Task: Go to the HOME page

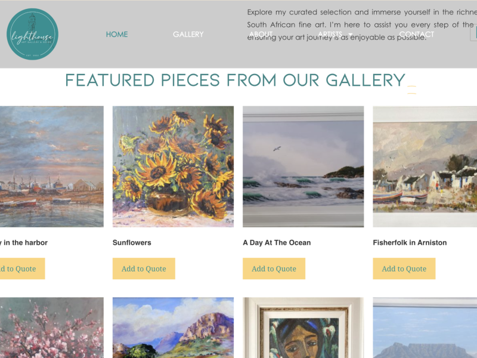Action: pos(117,34)
